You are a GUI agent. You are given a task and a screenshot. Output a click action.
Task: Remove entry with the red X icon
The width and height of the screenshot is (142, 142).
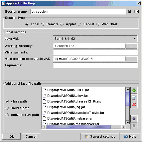pyautogui.click(x=134, y=105)
